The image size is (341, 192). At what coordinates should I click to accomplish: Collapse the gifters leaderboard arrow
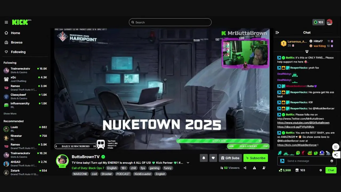pyautogui.click(x=307, y=51)
